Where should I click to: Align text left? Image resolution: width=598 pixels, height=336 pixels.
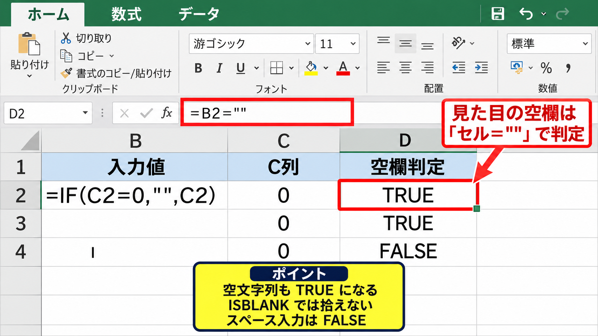[383, 67]
